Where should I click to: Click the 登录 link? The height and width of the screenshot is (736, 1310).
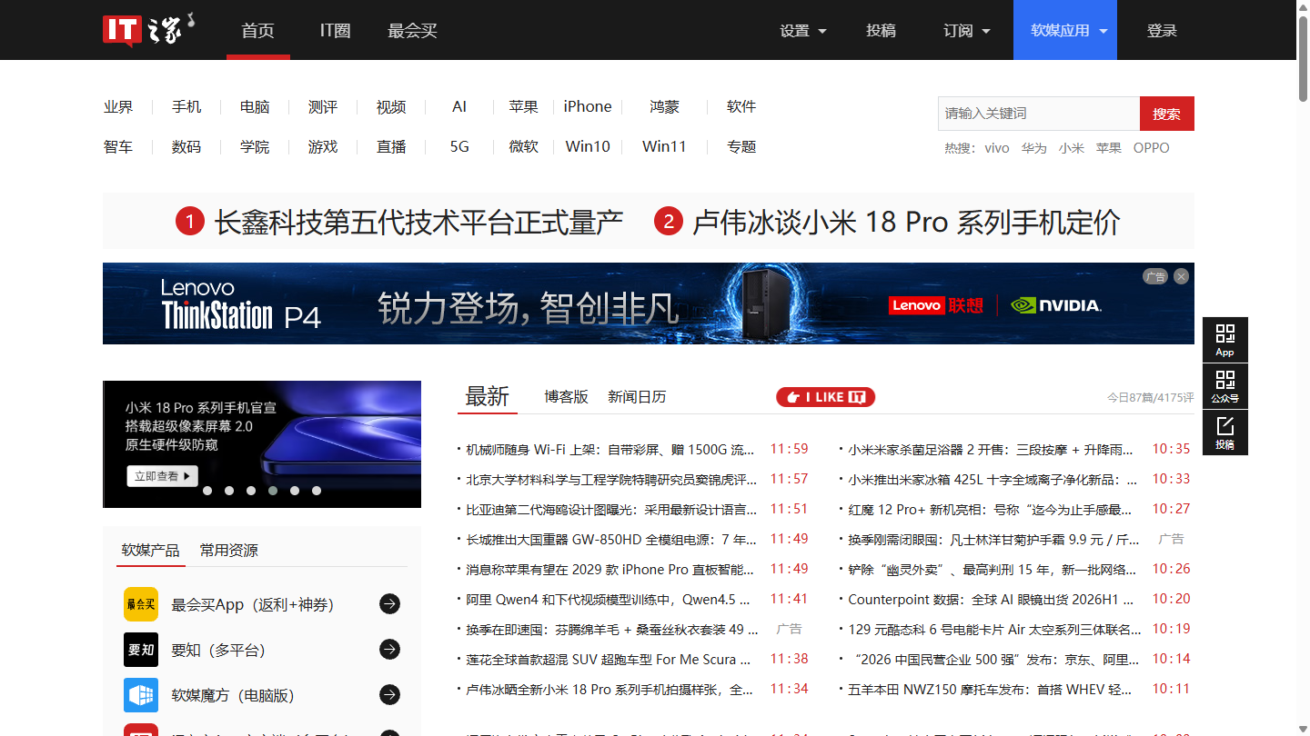pos(1162,30)
